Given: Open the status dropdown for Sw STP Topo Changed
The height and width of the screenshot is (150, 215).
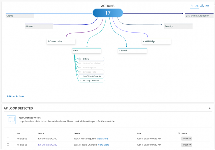Looking at the screenshot, I should coord(186,145).
